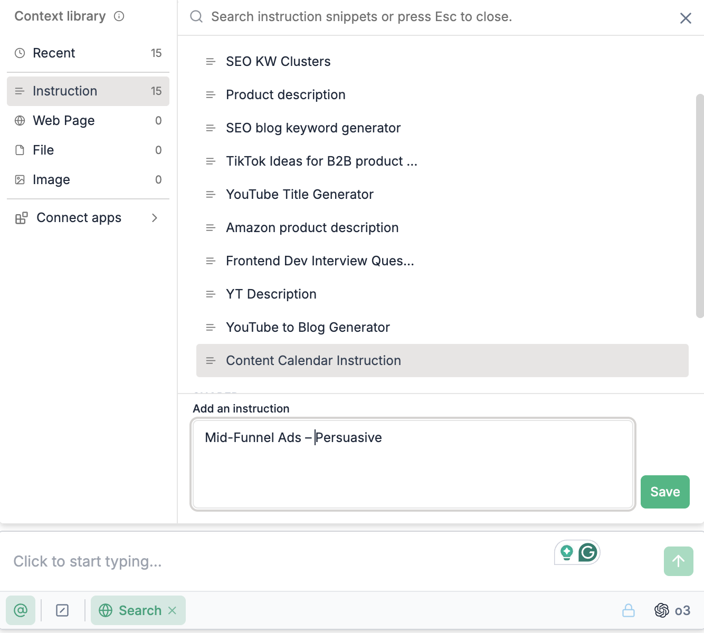
Task: Click the Context library info icon
Action: pos(119,16)
